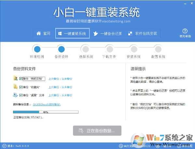Click the 选择系统 step circle

click(86, 49)
